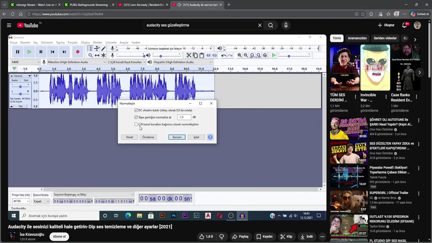432x243 pixels.
Task: Click the 'Abone ol' subscribe button
Action: click(59, 237)
